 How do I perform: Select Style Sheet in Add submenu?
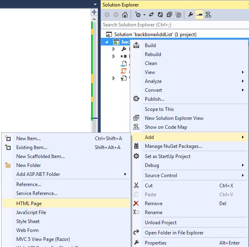click(66, 221)
